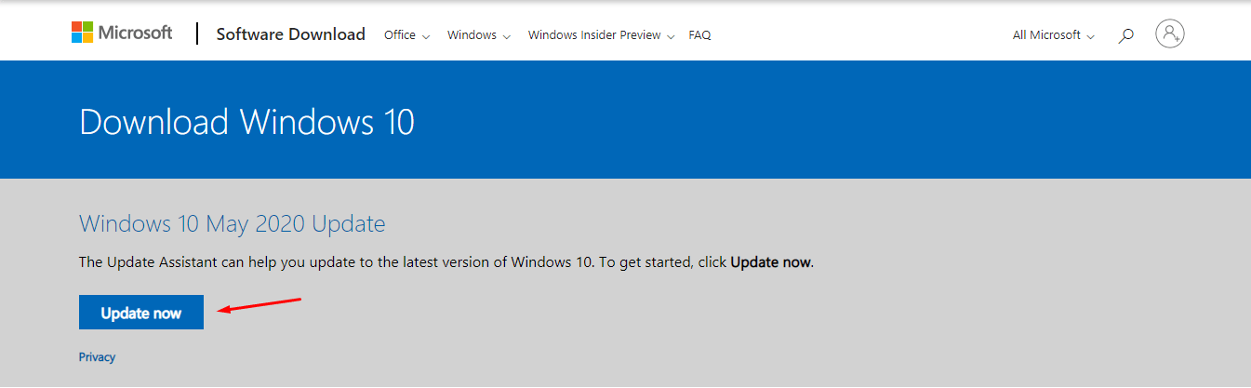Expand the All Microsoft chevron arrow

point(1091,36)
